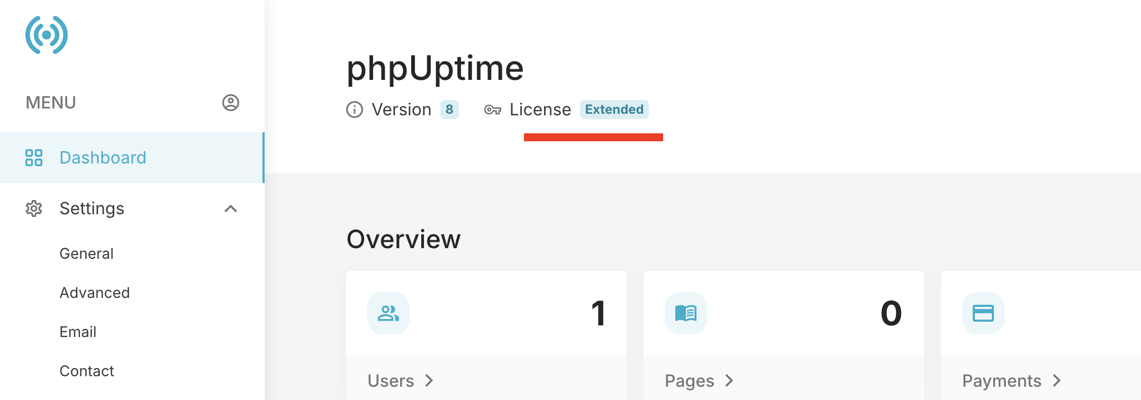Click the Pages card book icon
Screen dimensions: 1141x400
[686, 313]
